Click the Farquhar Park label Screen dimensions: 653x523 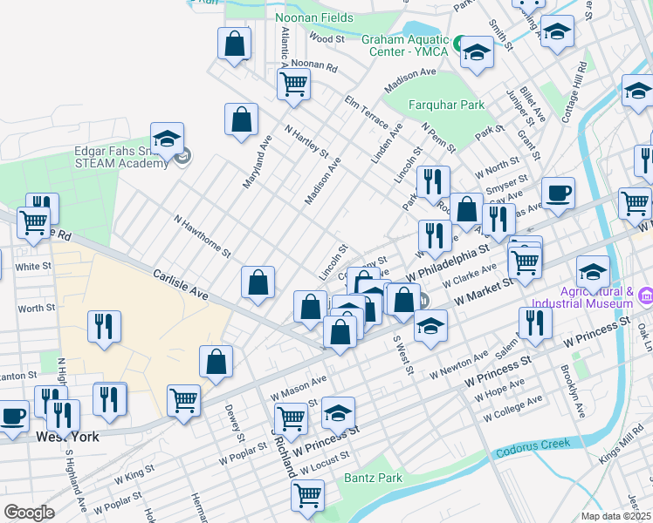445,105
